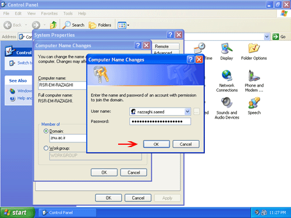This screenshot has height=218, width=291.
Task: Click the Forward toolbar button
Action: pyautogui.click(x=36, y=25)
